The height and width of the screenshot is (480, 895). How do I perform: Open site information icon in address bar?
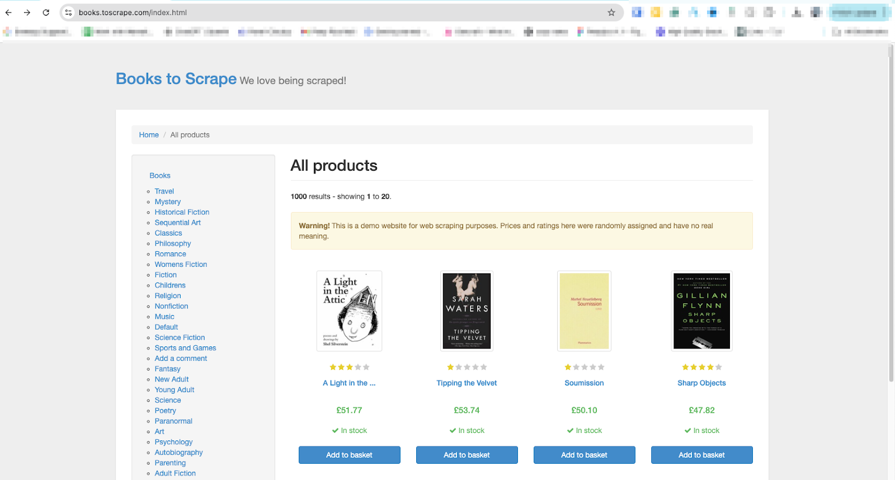[x=68, y=12]
